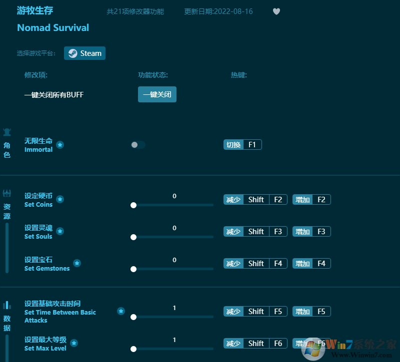Enable the Immortal toggle switch

click(x=137, y=144)
